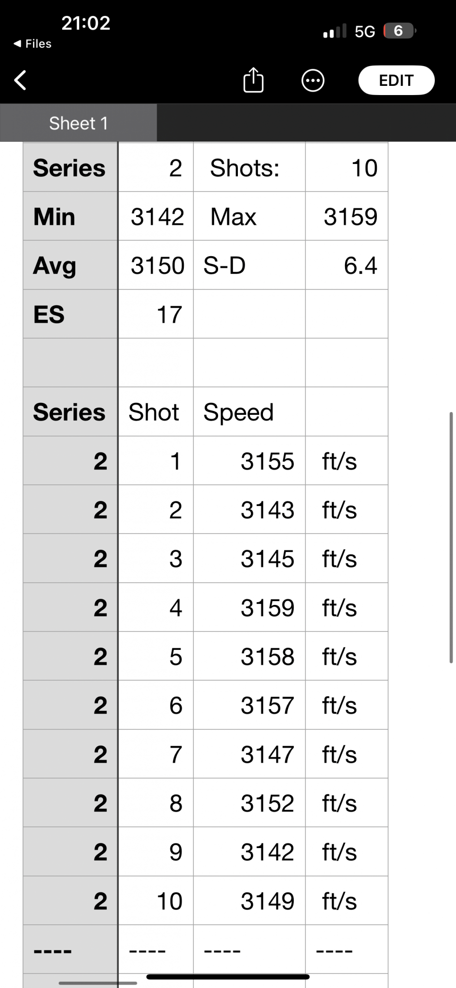The image size is (456, 988).
Task: Select the Max value cell 3159
Action: 346,216
